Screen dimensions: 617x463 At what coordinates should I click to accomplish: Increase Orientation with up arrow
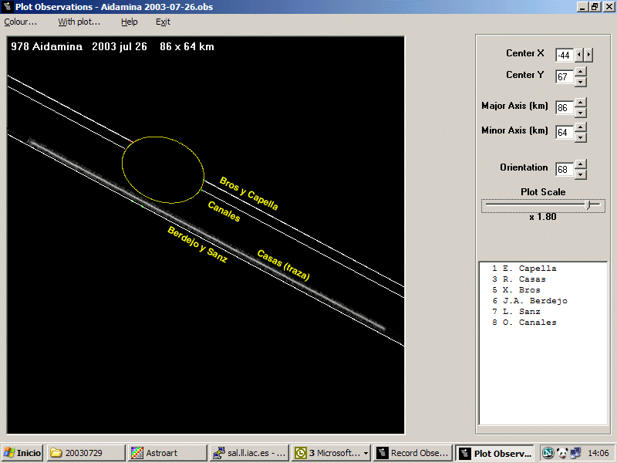click(x=581, y=164)
